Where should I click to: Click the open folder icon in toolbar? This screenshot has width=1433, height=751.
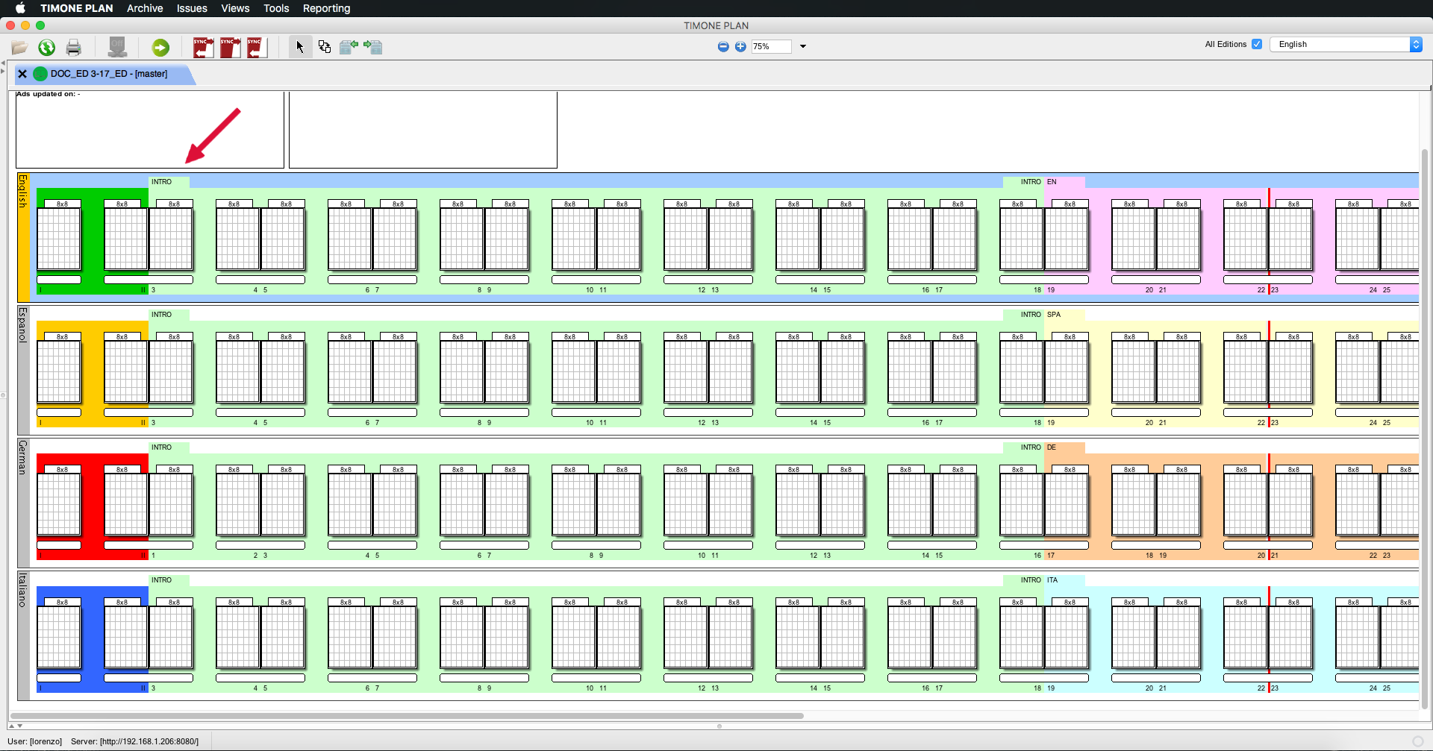point(19,48)
